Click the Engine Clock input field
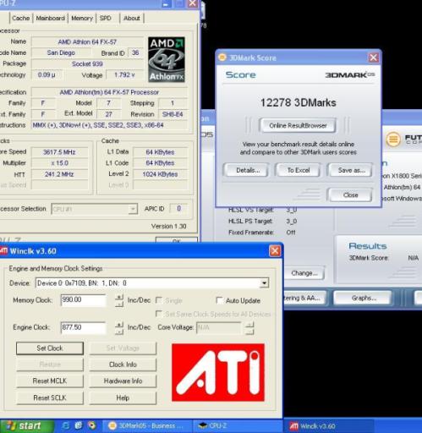 pyautogui.click(x=84, y=327)
